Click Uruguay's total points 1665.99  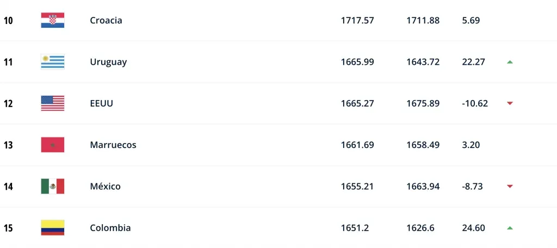(x=357, y=62)
